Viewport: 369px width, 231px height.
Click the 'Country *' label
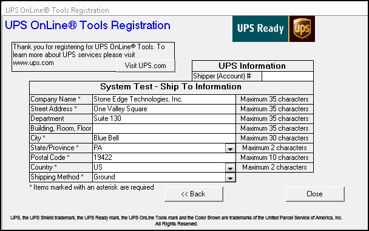coord(44,167)
